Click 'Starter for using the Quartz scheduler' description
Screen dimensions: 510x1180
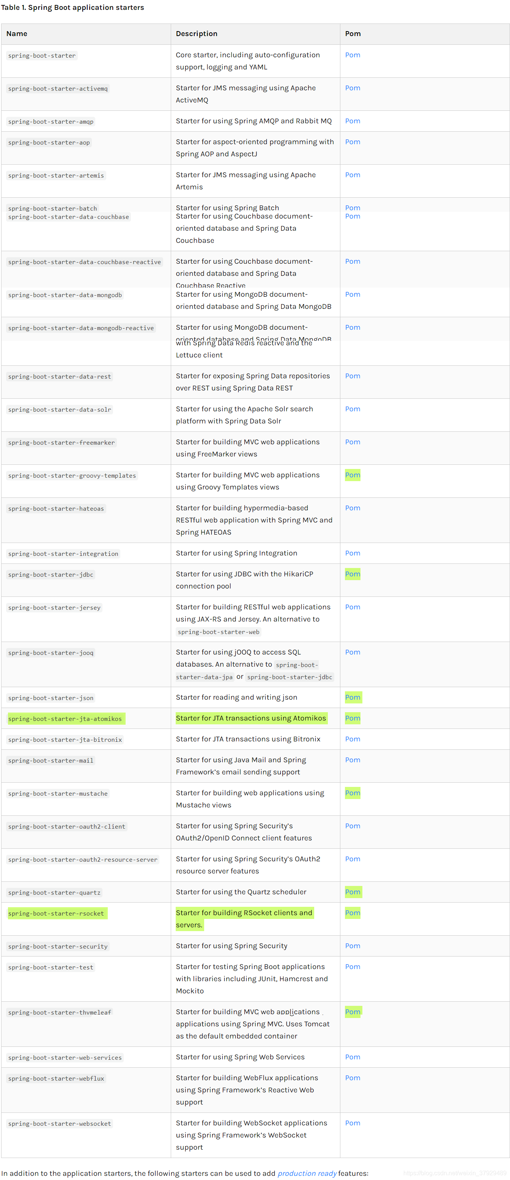point(241,892)
